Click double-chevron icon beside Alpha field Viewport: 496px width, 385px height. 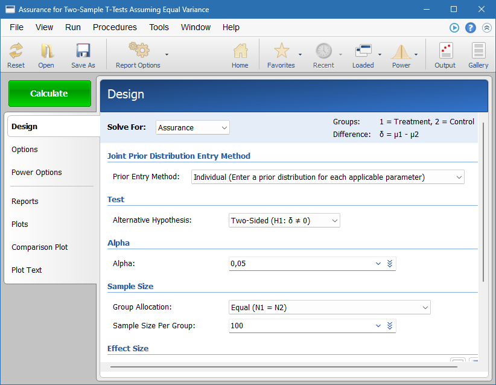pyautogui.click(x=390, y=264)
